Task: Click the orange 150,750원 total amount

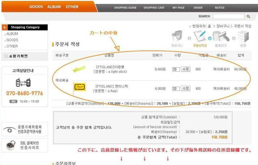Action: pyautogui.click(x=219, y=137)
